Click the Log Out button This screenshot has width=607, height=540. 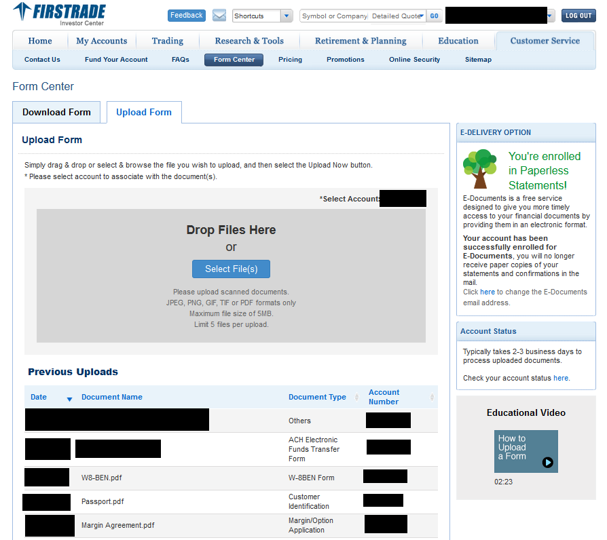click(578, 16)
